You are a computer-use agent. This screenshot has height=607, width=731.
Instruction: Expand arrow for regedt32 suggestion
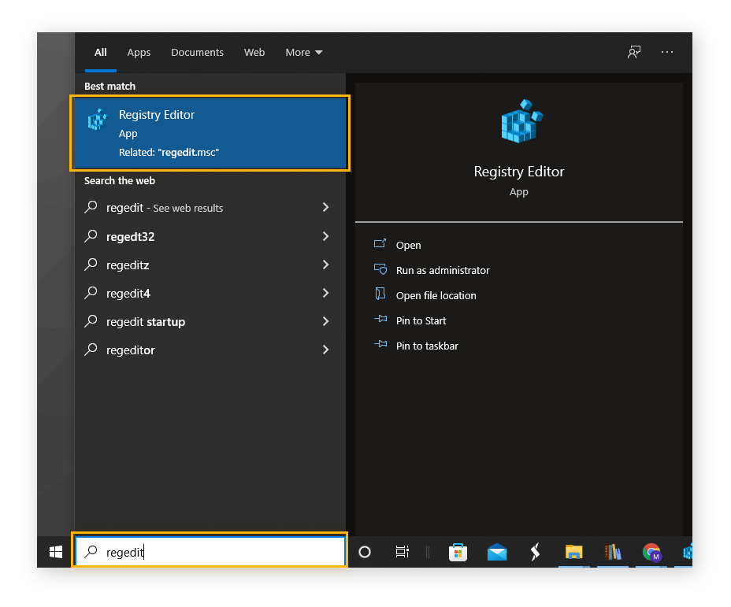coord(325,236)
